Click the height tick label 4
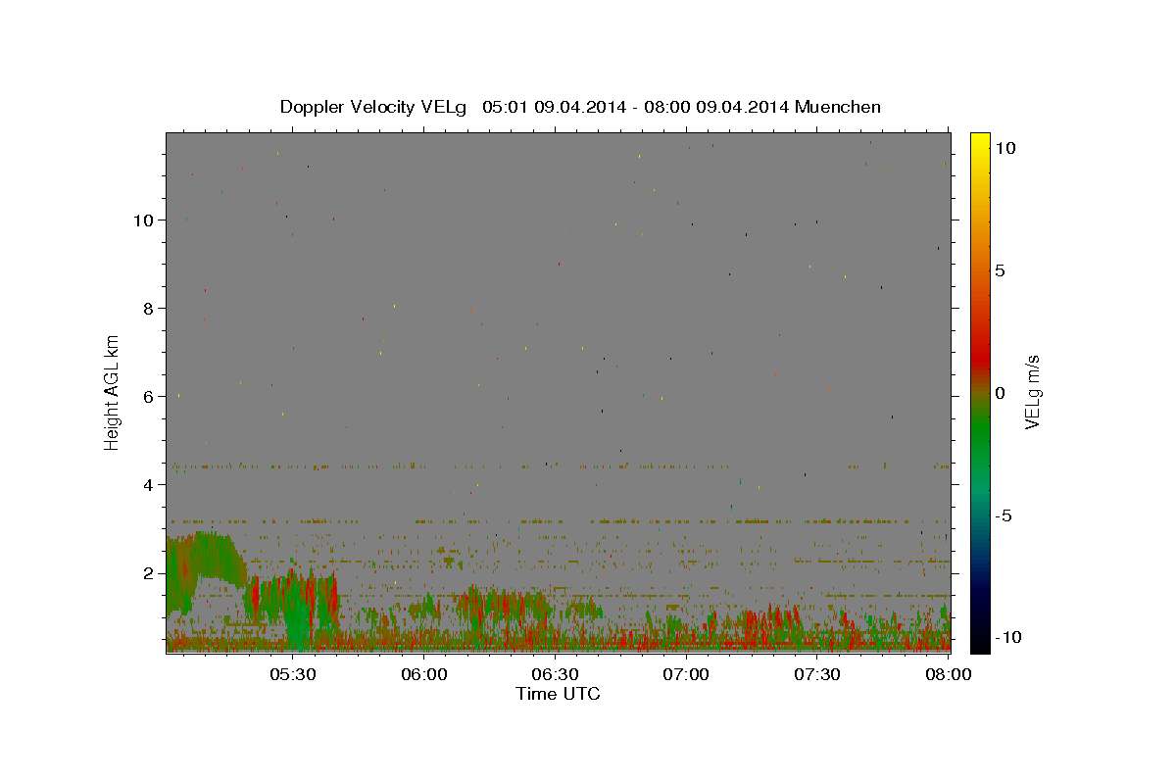Image resolution: width=1176 pixels, height=784 pixels. click(x=149, y=485)
